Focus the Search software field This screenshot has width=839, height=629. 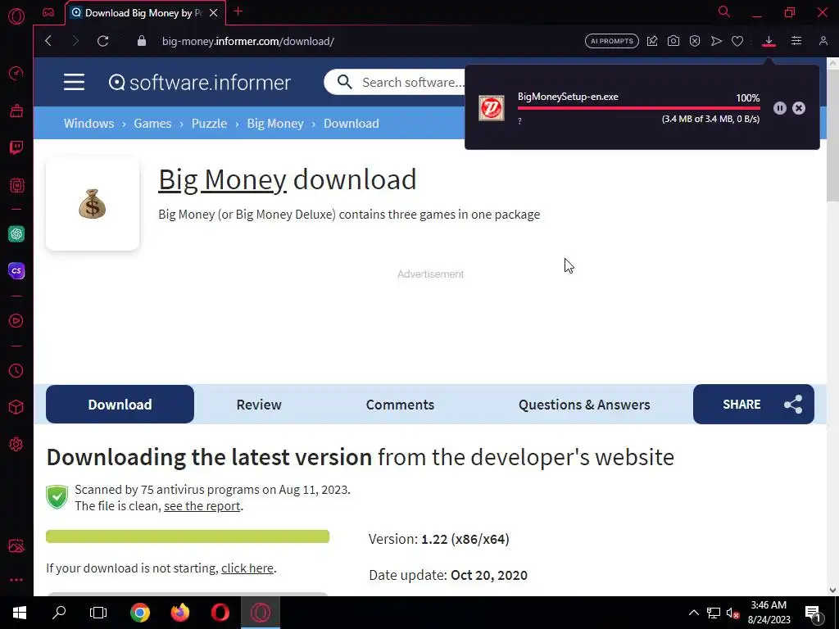click(x=412, y=83)
